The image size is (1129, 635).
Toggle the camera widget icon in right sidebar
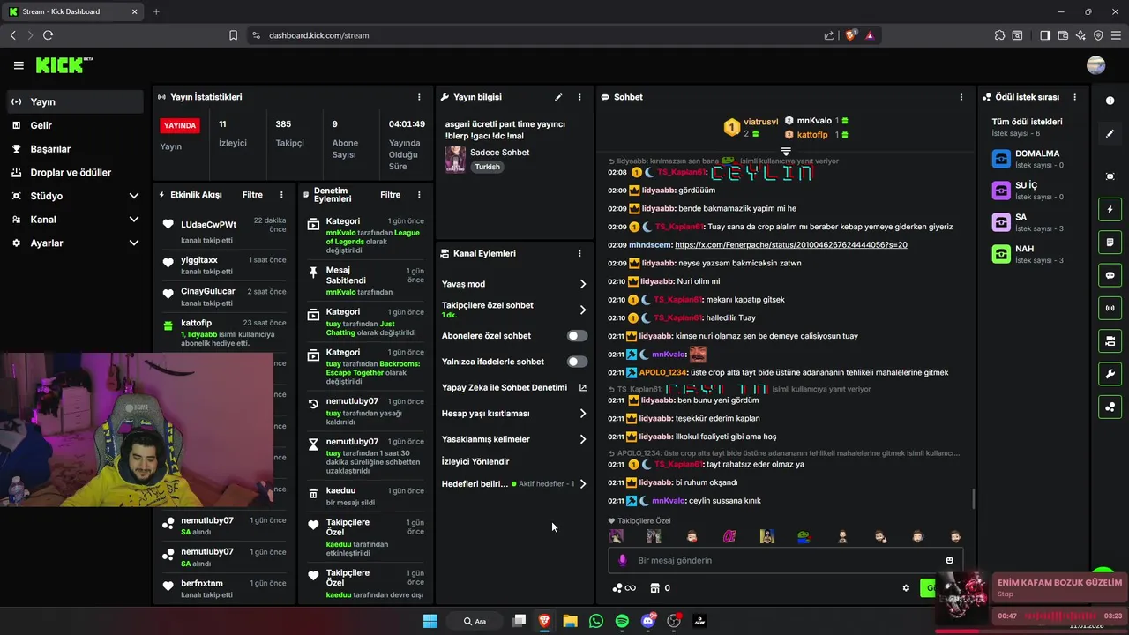1110,340
